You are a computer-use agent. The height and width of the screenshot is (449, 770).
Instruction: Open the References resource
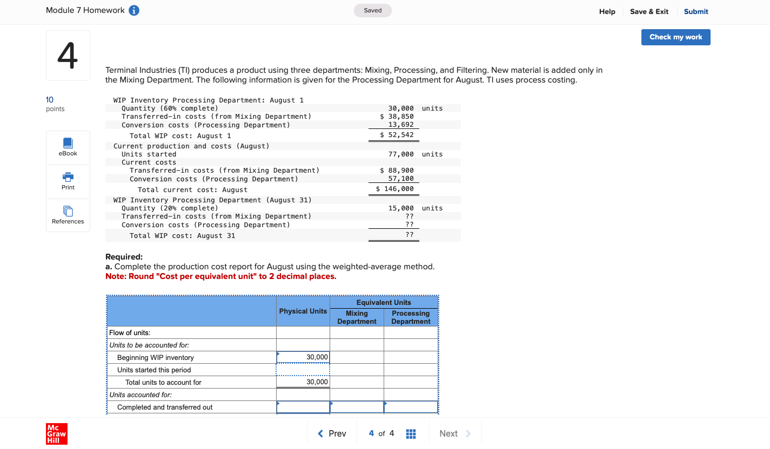[68, 215]
